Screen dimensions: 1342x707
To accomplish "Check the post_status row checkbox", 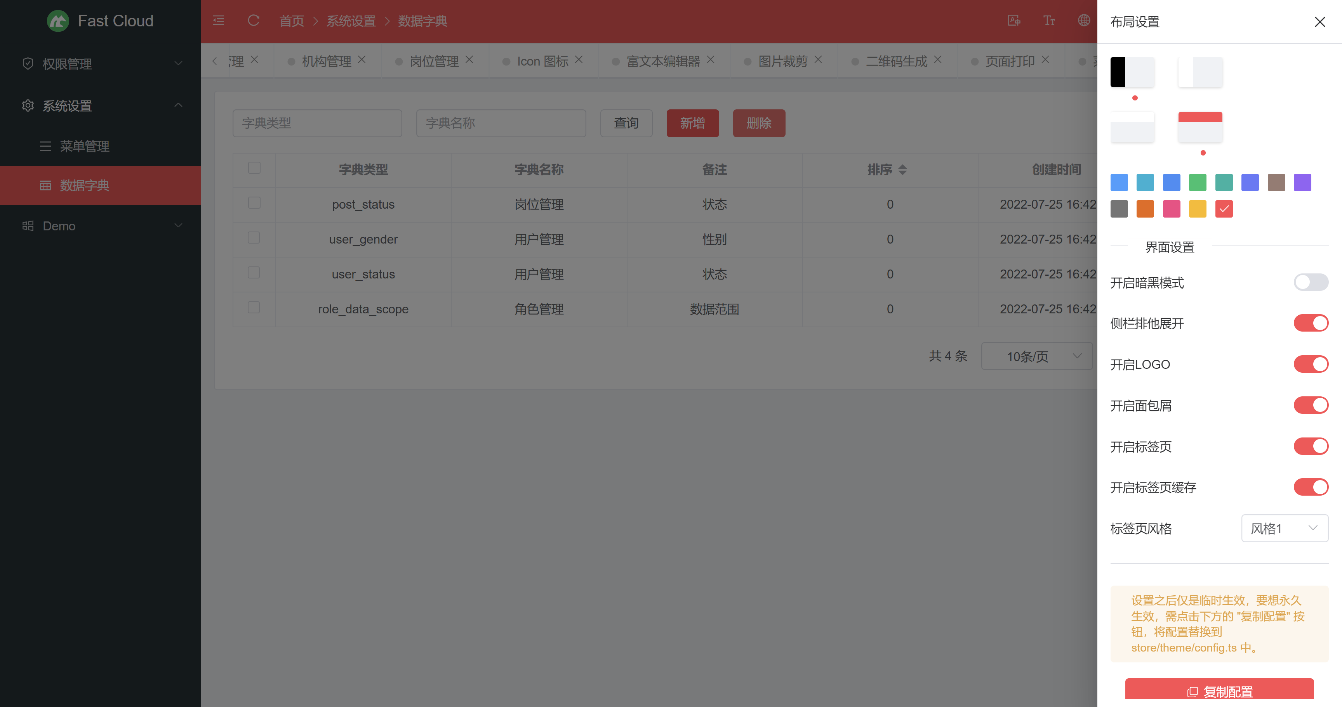I will (x=254, y=203).
